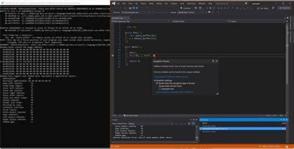Screen dimensions: 294x149
Task: Open the Process dropdown in debug toolbar
Action: [x=136, y=12]
